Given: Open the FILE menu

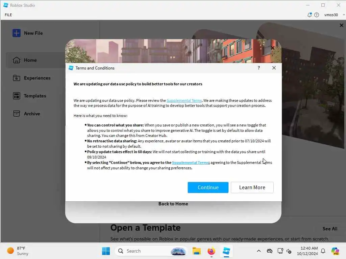Looking at the screenshot, I should point(8,15).
